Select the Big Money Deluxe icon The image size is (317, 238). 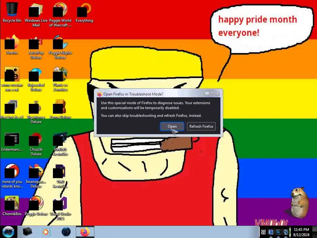(x=36, y=112)
